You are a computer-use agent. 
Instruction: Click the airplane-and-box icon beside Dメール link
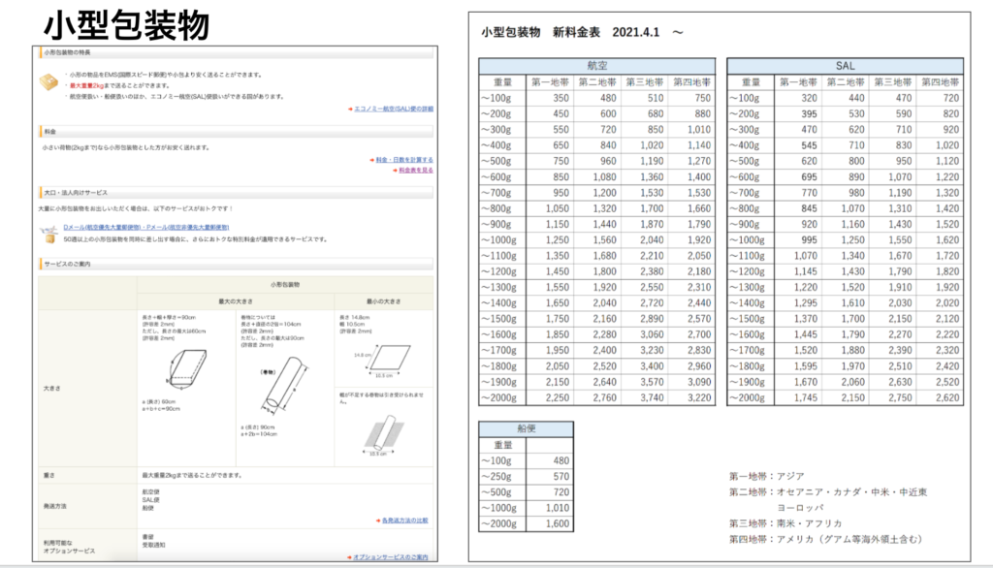(x=48, y=234)
